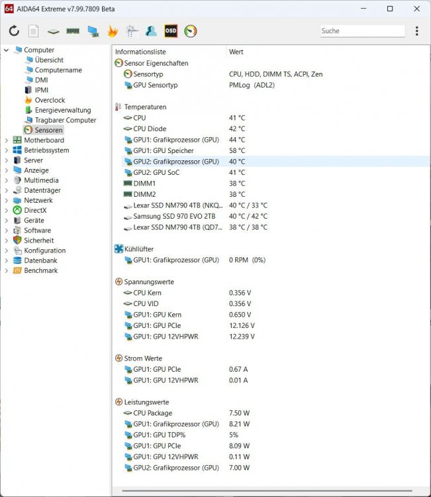
Task: Click the memory module toolbar icon
Action: click(x=73, y=30)
